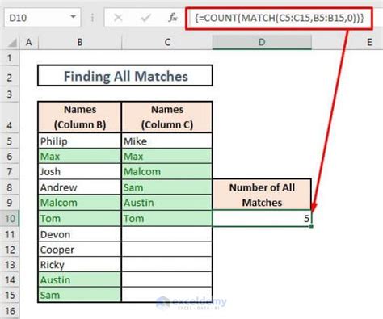The image size is (383, 319).
Task: Select column C header
Action: coord(167,42)
